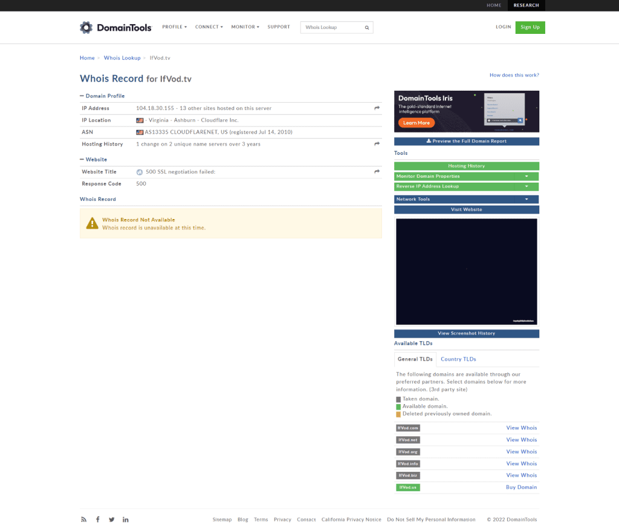Go to HOME in top bar
The height and width of the screenshot is (530, 619).
pyautogui.click(x=494, y=5)
